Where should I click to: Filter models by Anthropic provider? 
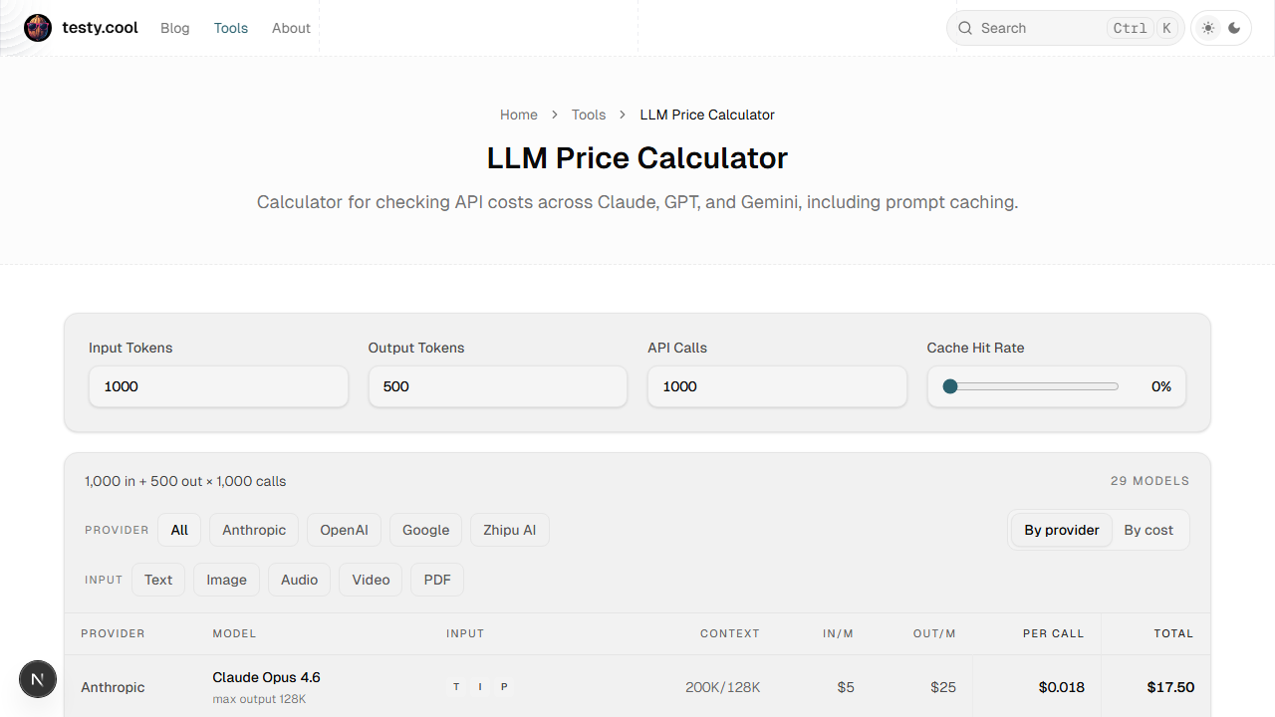point(254,530)
